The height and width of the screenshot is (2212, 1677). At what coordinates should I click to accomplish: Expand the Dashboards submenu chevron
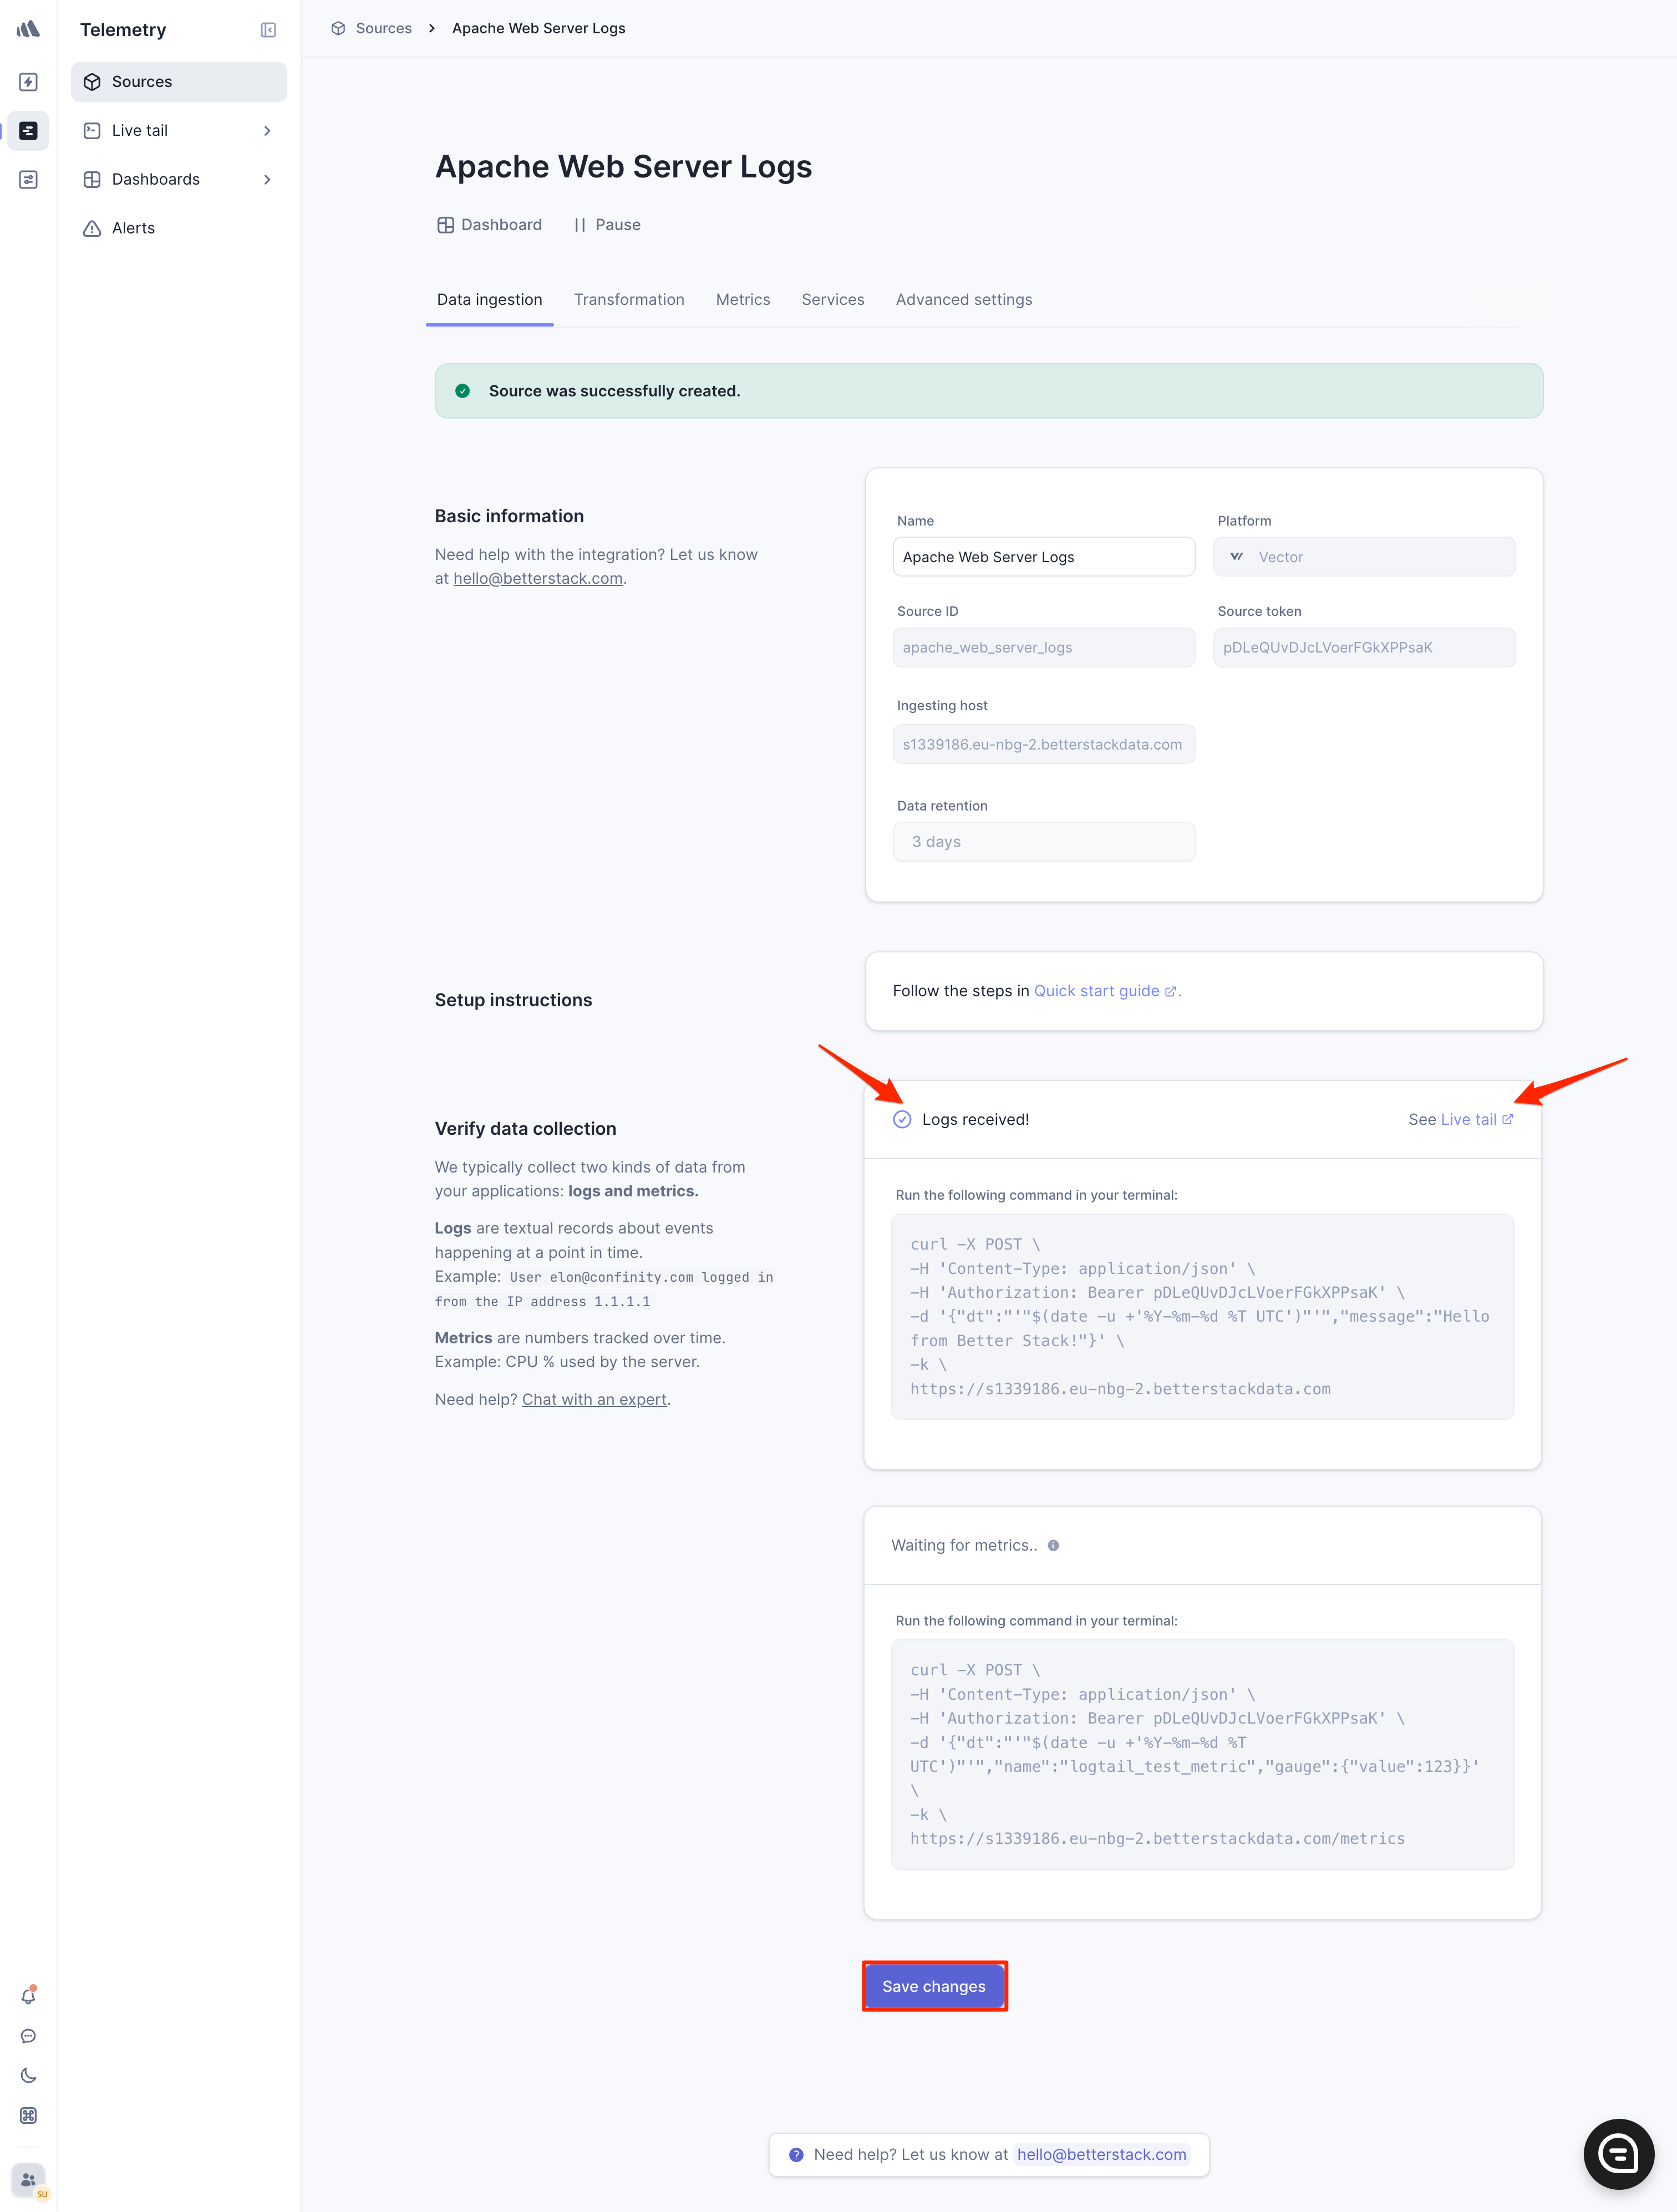click(267, 180)
